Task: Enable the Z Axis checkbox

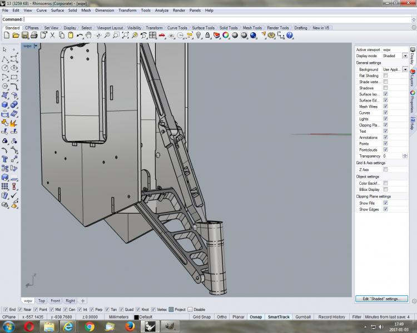Action: [386, 169]
